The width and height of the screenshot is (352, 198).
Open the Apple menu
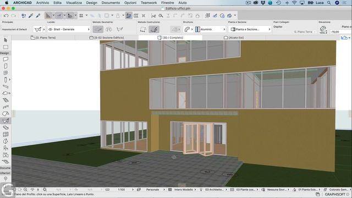(x=7, y=3)
